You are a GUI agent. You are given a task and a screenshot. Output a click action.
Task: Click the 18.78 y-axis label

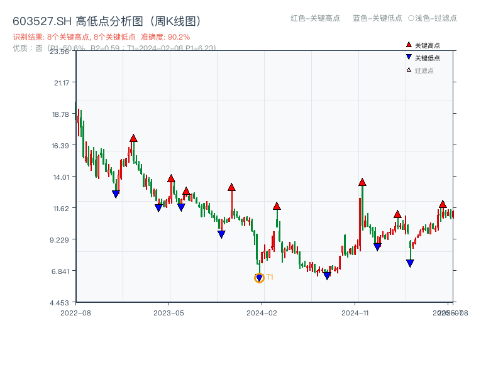pos(60,114)
